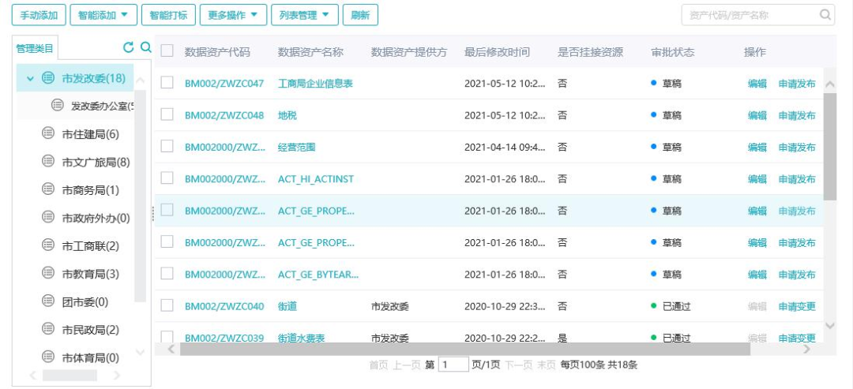Collapse the 市发改委(18) tree node
This screenshot has height=389, width=853.
point(30,78)
